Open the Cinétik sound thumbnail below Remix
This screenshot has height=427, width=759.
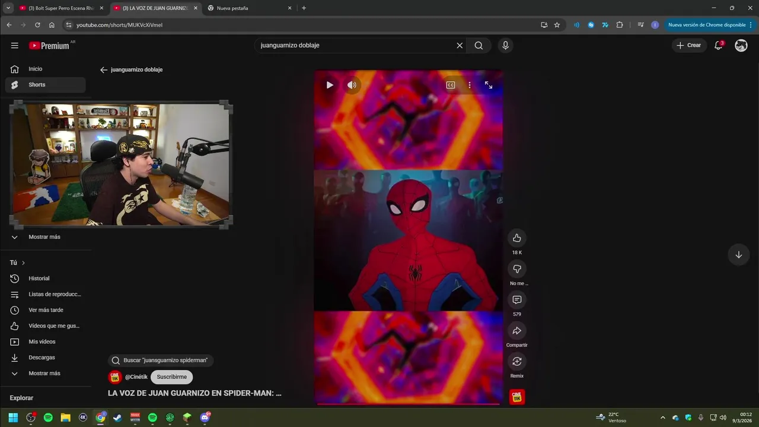[517, 397]
